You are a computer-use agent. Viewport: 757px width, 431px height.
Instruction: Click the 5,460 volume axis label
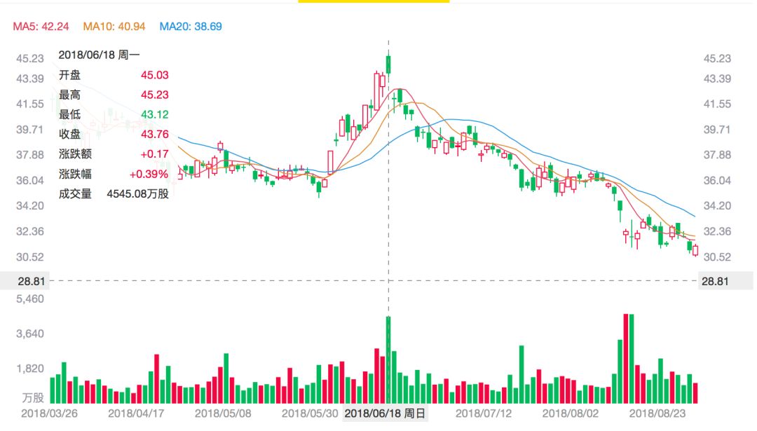coord(30,299)
